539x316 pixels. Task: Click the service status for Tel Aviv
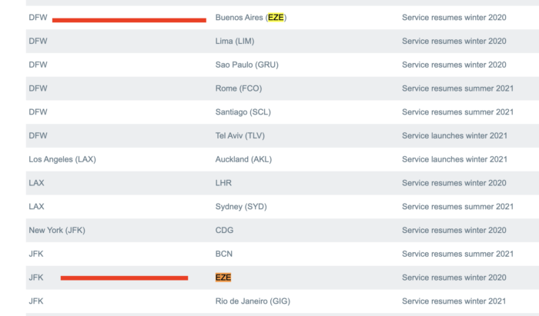[454, 136]
